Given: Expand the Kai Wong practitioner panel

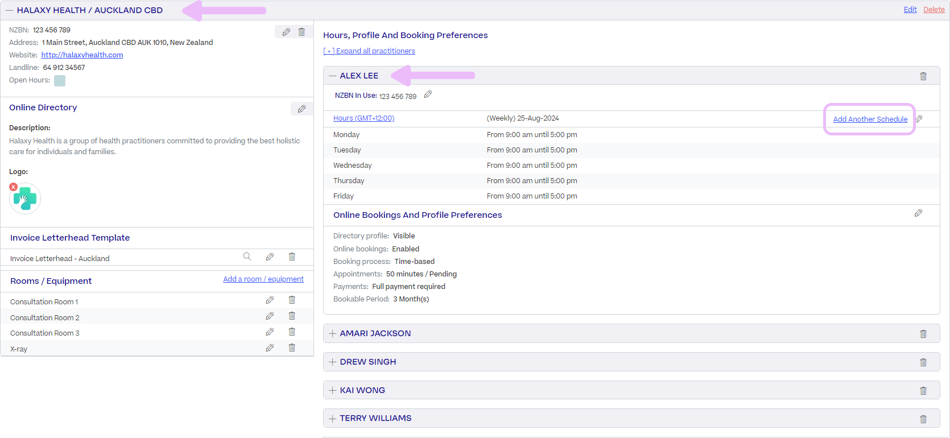Looking at the screenshot, I should 333,390.
